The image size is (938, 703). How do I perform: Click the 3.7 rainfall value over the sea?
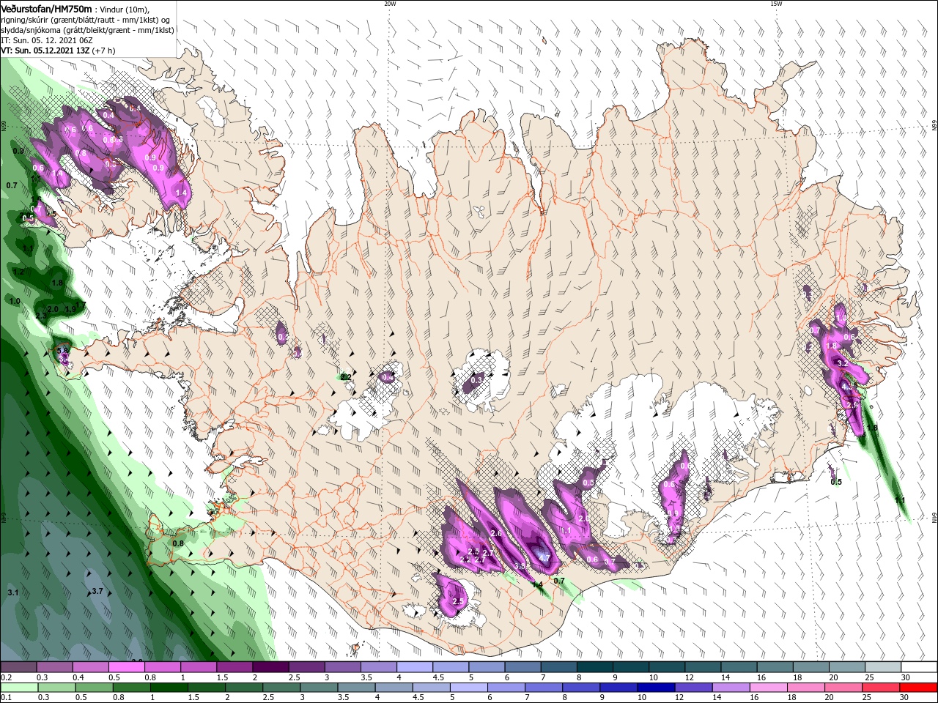pyautogui.click(x=96, y=591)
